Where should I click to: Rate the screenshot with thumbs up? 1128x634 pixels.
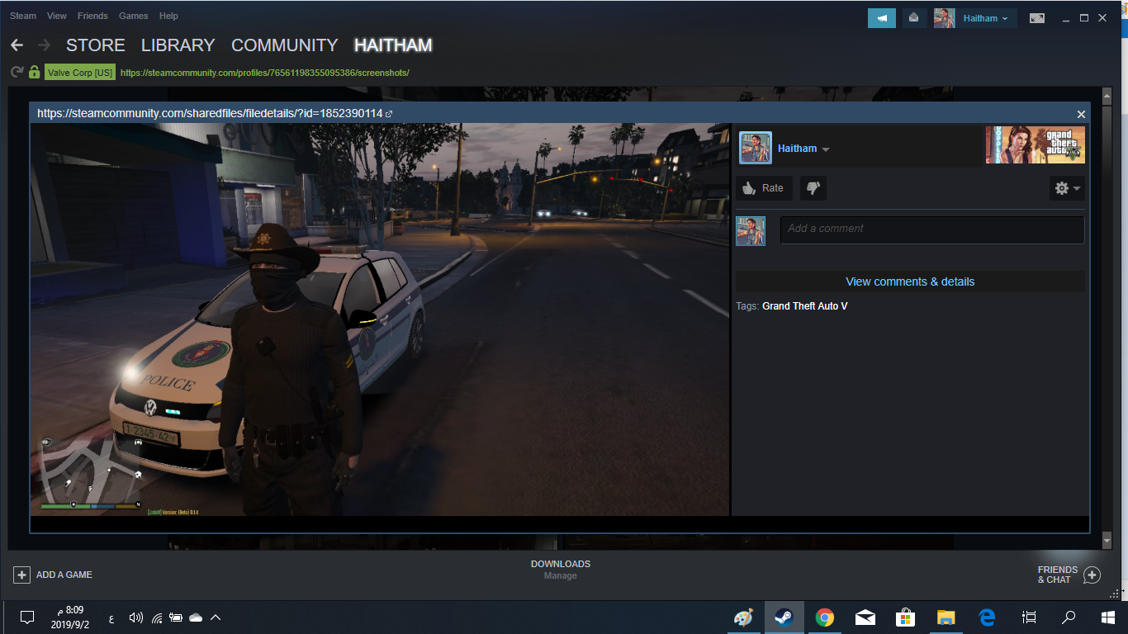(764, 188)
